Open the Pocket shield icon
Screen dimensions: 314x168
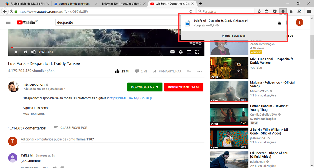[x=275, y=11]
